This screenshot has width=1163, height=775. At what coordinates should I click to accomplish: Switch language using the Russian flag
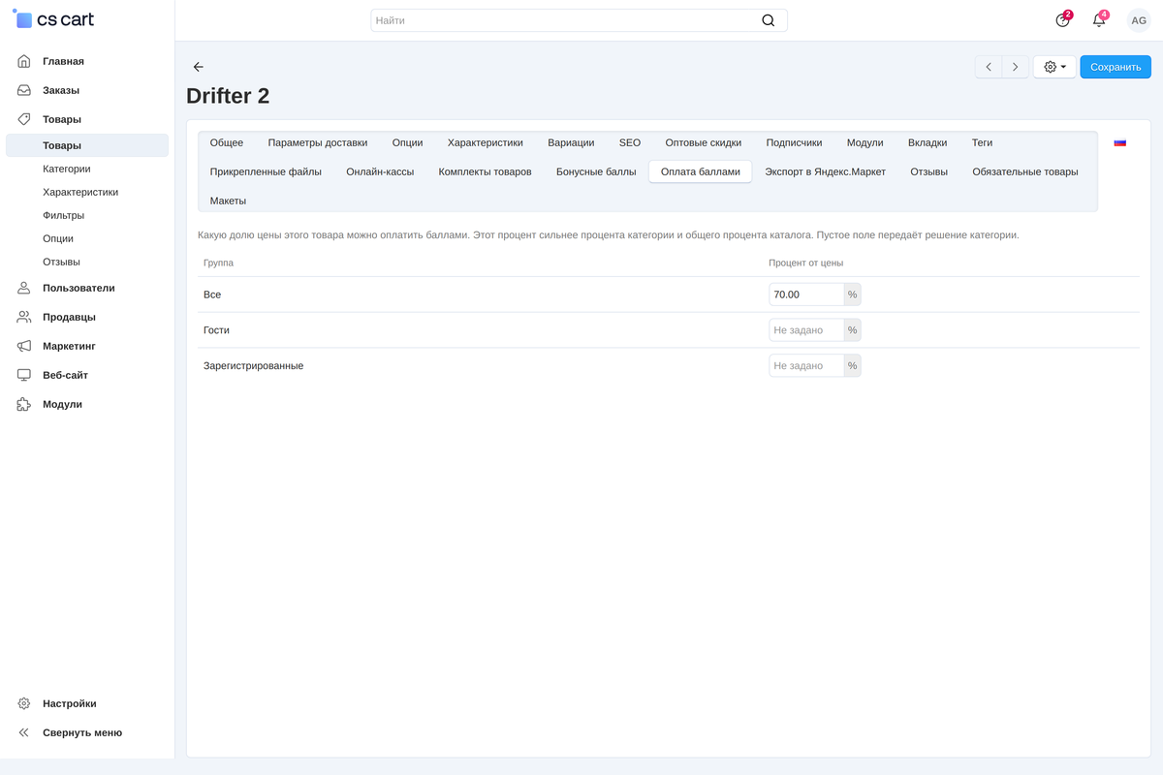[x=1120, y=142]
